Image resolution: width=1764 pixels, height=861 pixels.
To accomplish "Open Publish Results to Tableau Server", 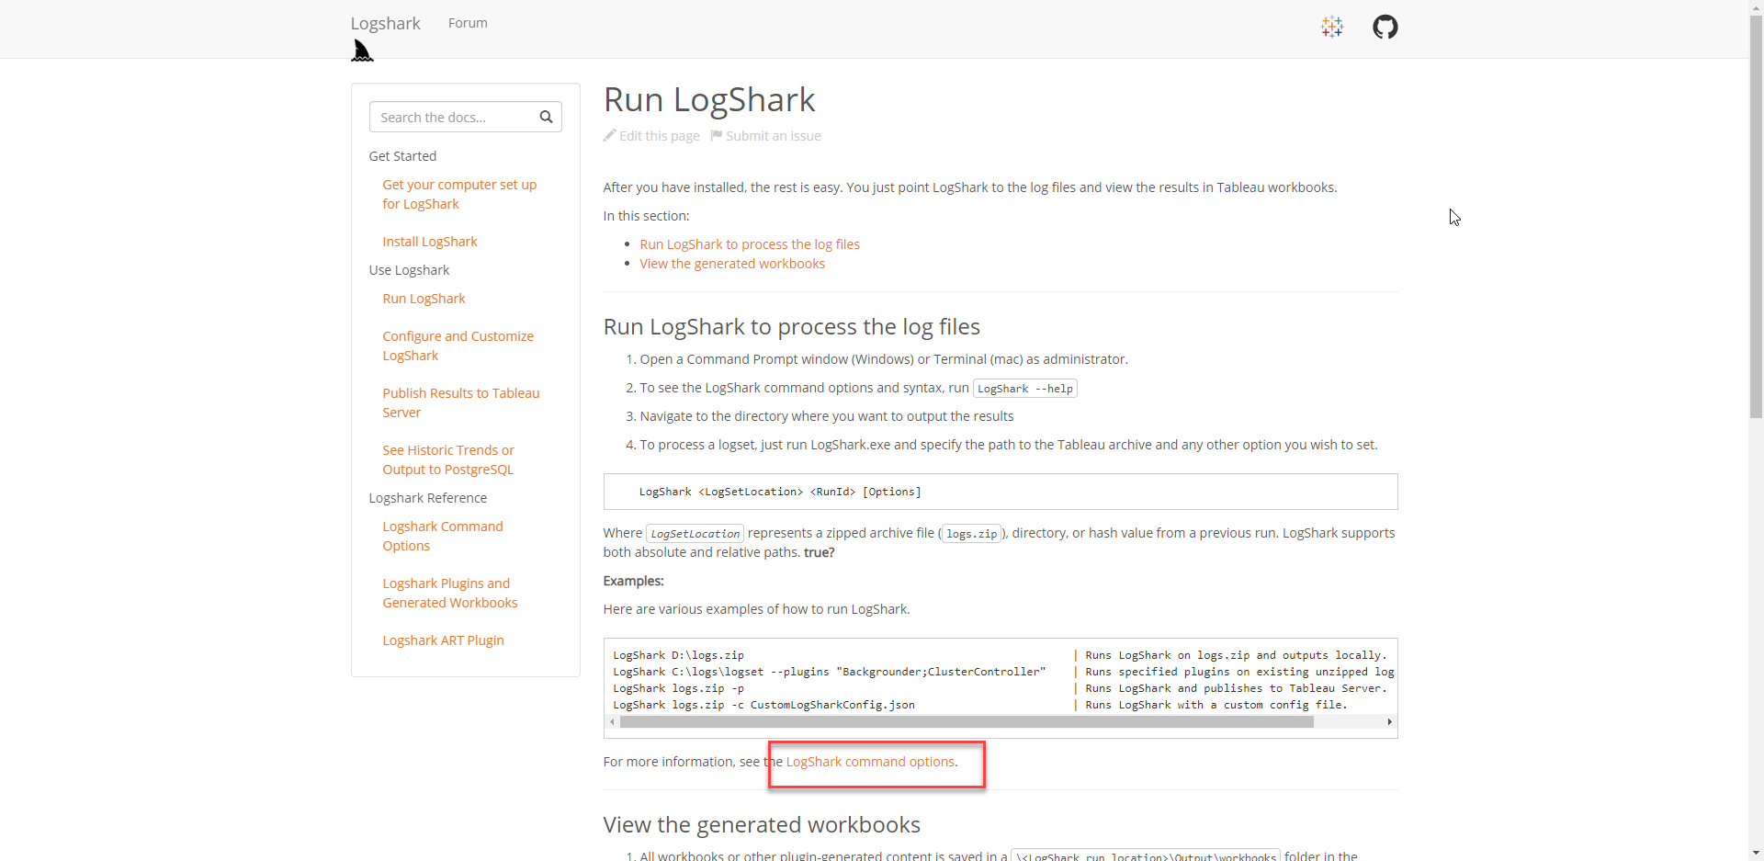I will 460,402.
